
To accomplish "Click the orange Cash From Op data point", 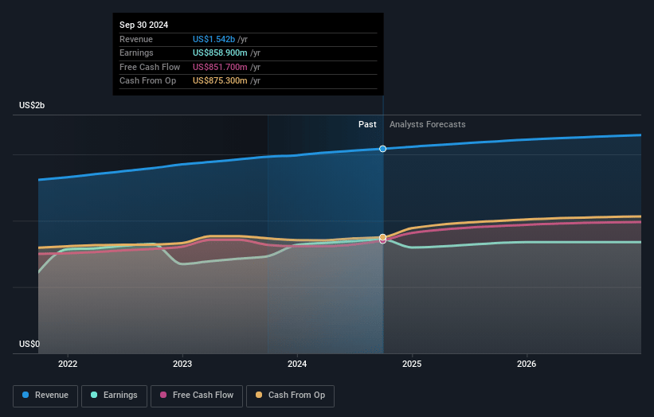I will pyautogui.click(x=382, y=237).
